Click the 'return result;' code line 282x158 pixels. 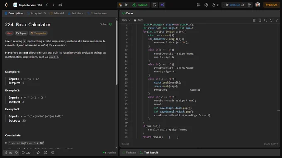click(153, 137)
